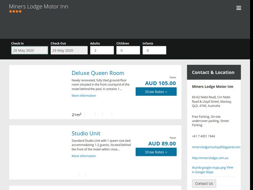Click the Studio Unit description text
The image size is (253, 190).
(x=101, y=145)
